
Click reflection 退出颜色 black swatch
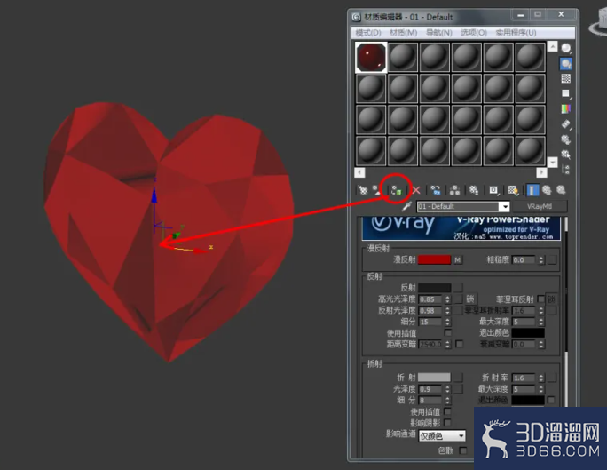(528, 333)
